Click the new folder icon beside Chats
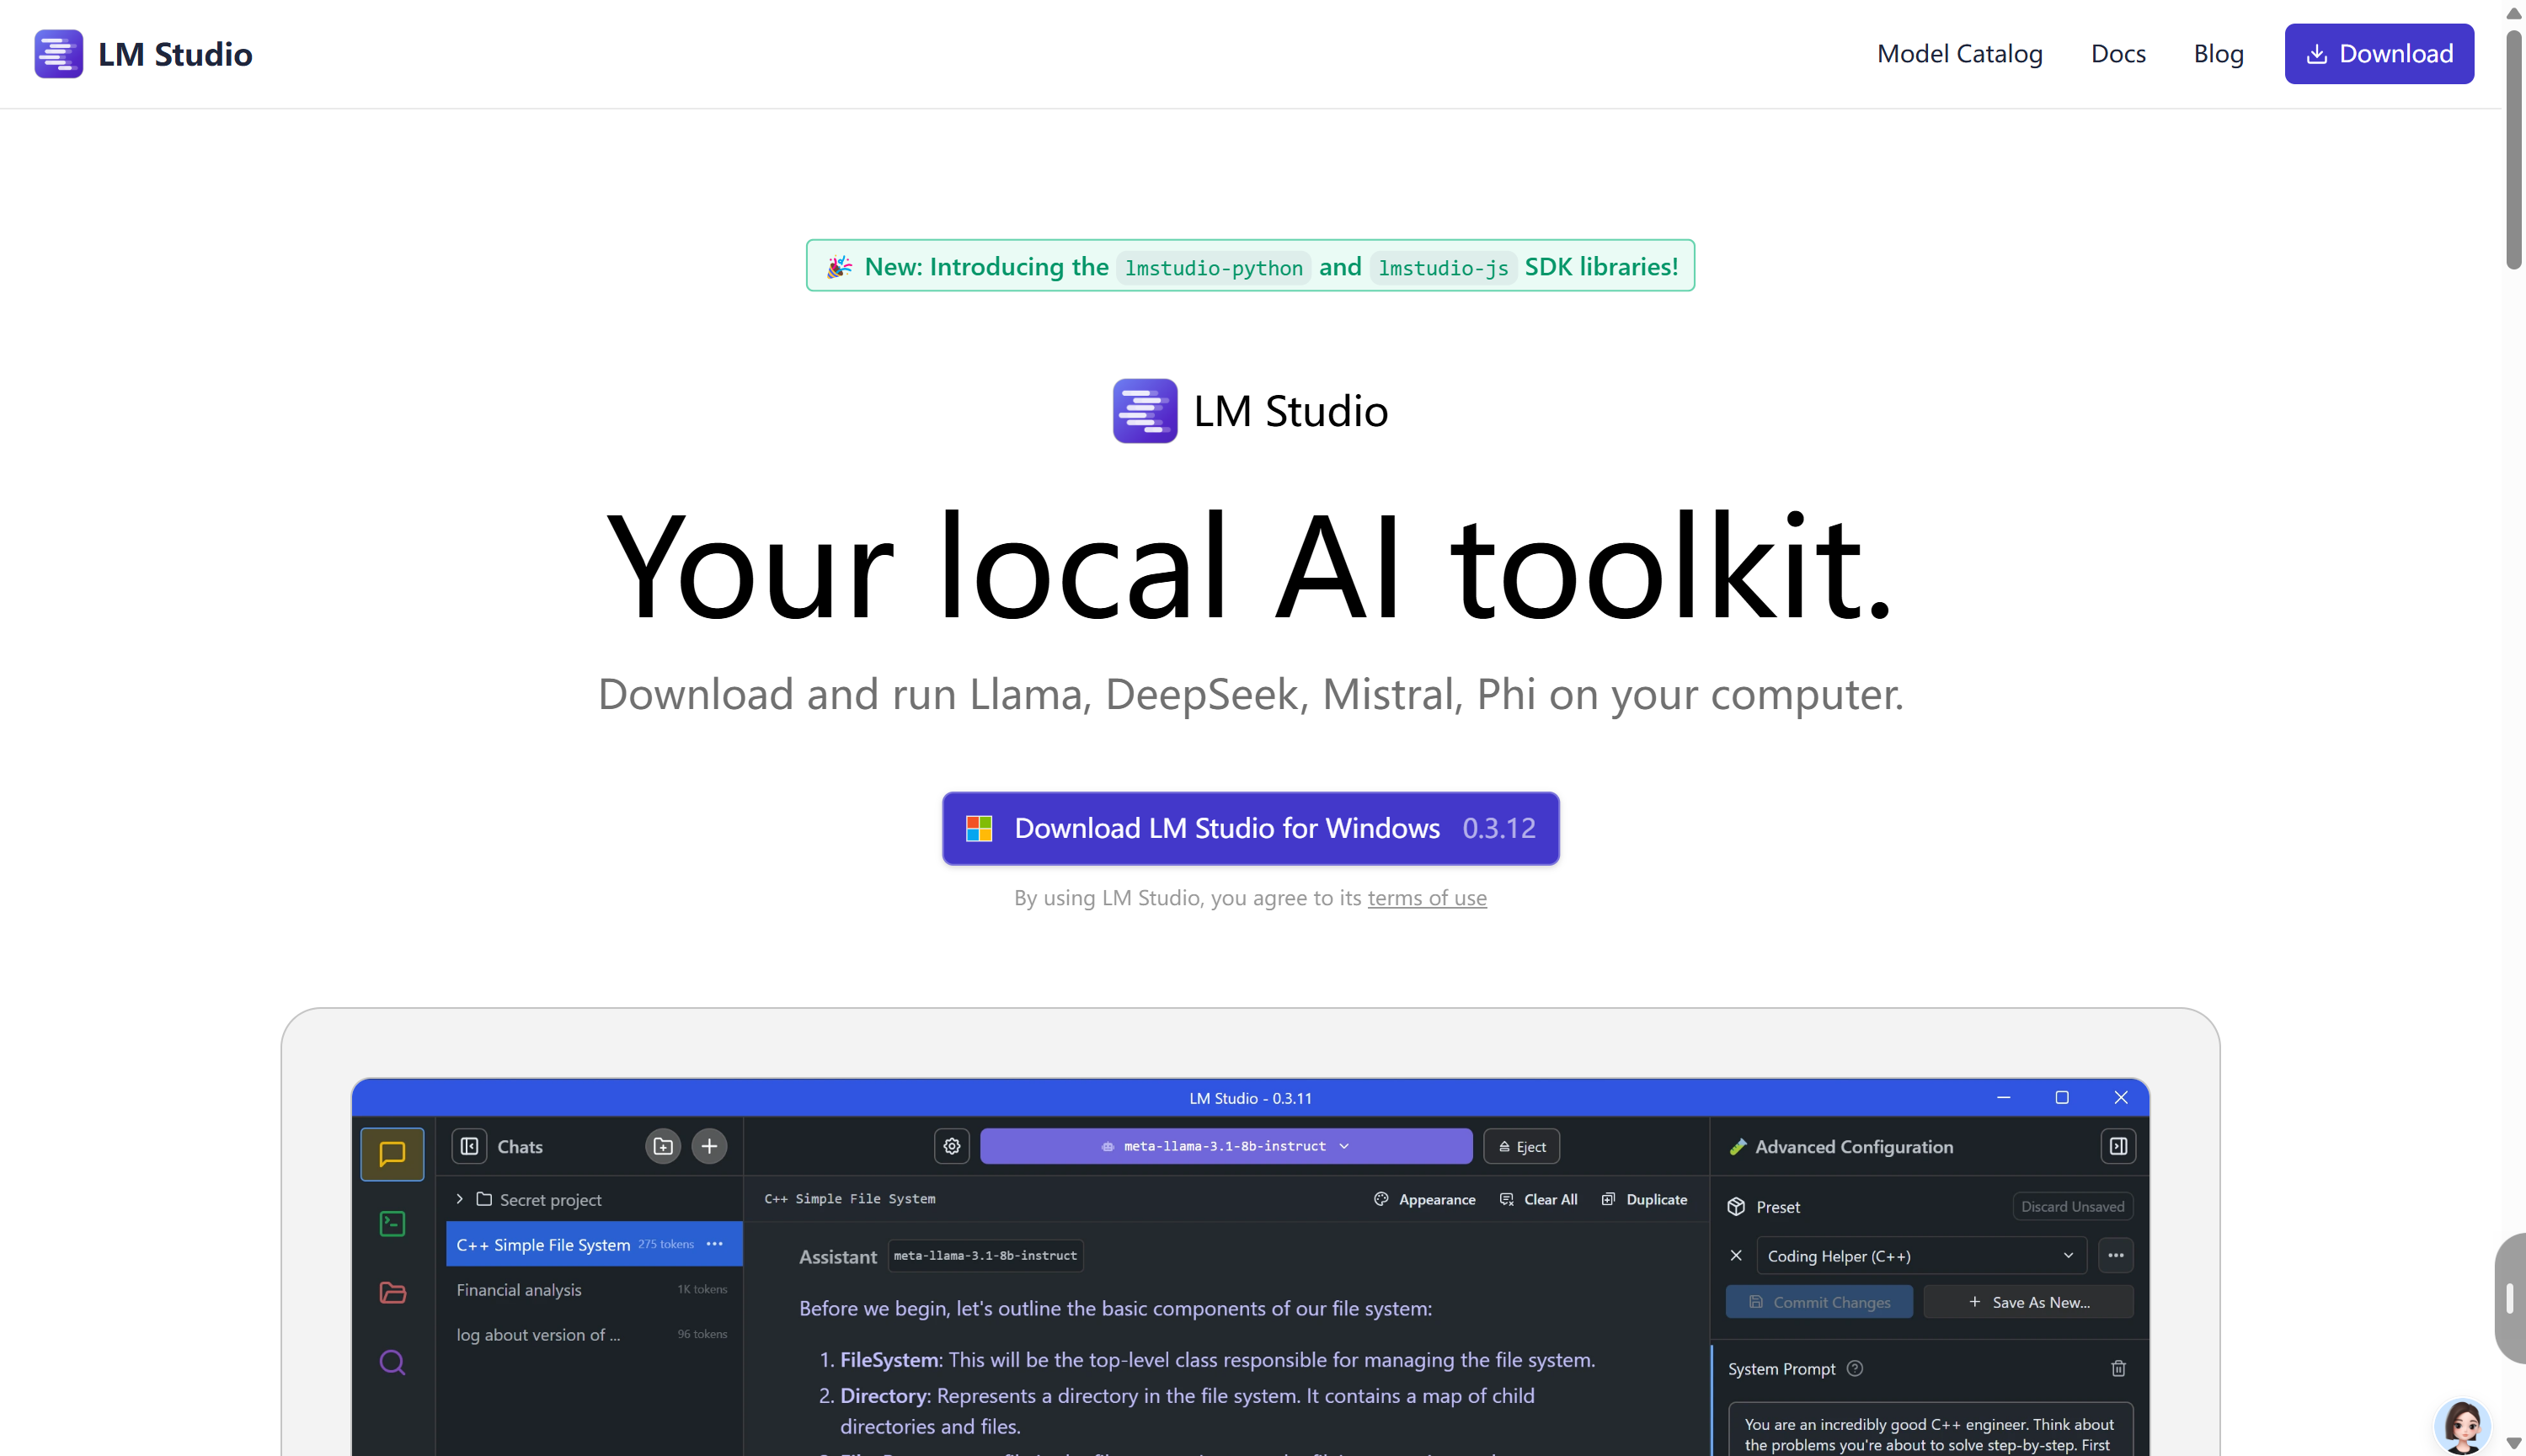The image size is (2526, 1456). click(x=662, y=1146)
